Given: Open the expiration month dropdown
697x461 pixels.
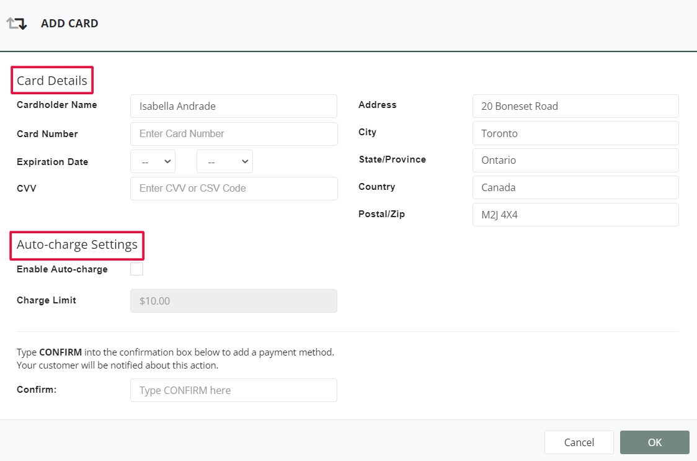Looking at the screenshot, I should [153, 161].
